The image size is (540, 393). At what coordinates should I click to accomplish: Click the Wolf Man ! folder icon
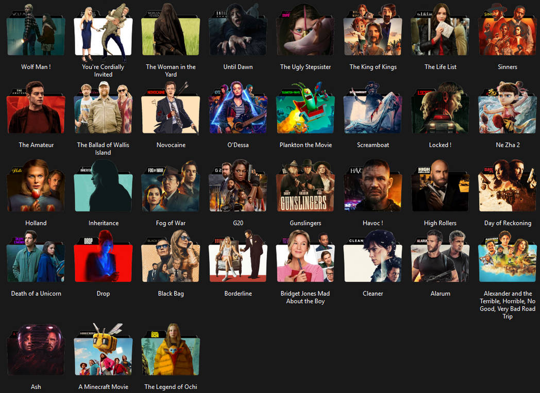[x=36, y=29]
